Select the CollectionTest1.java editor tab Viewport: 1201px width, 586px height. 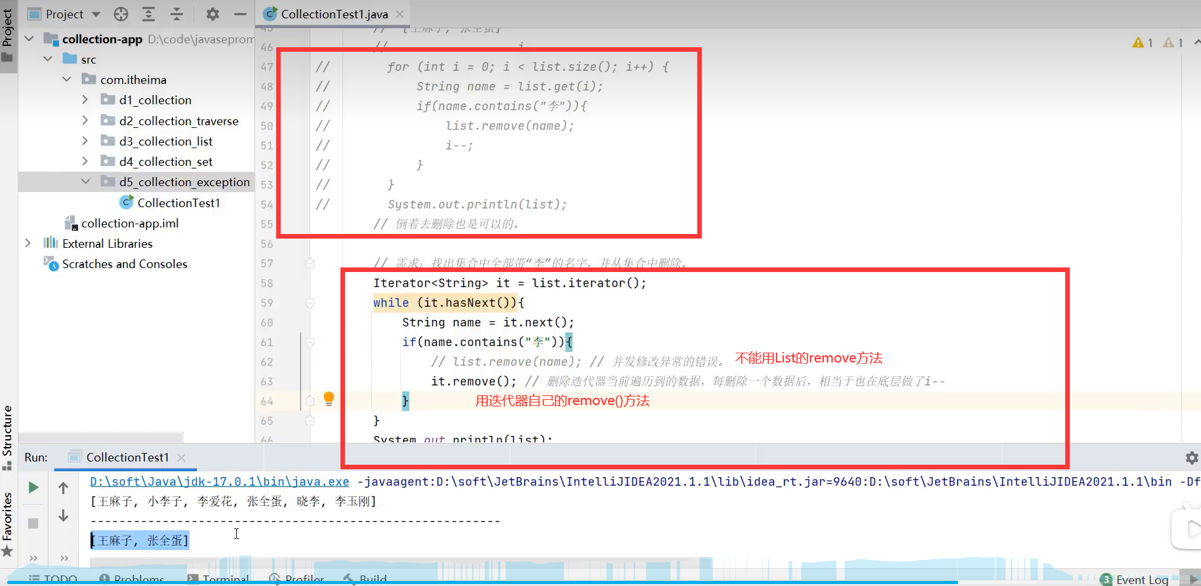(x=334, y=14)
